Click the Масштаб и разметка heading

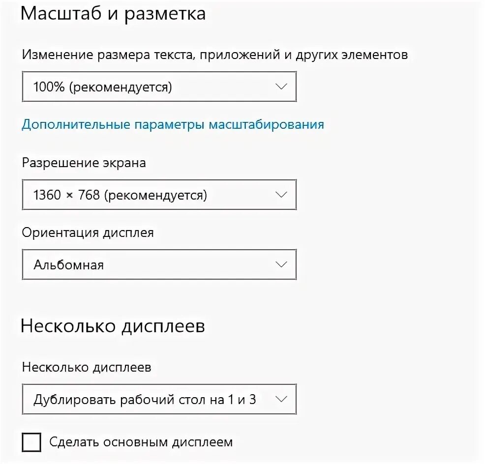tap(113, 14)
